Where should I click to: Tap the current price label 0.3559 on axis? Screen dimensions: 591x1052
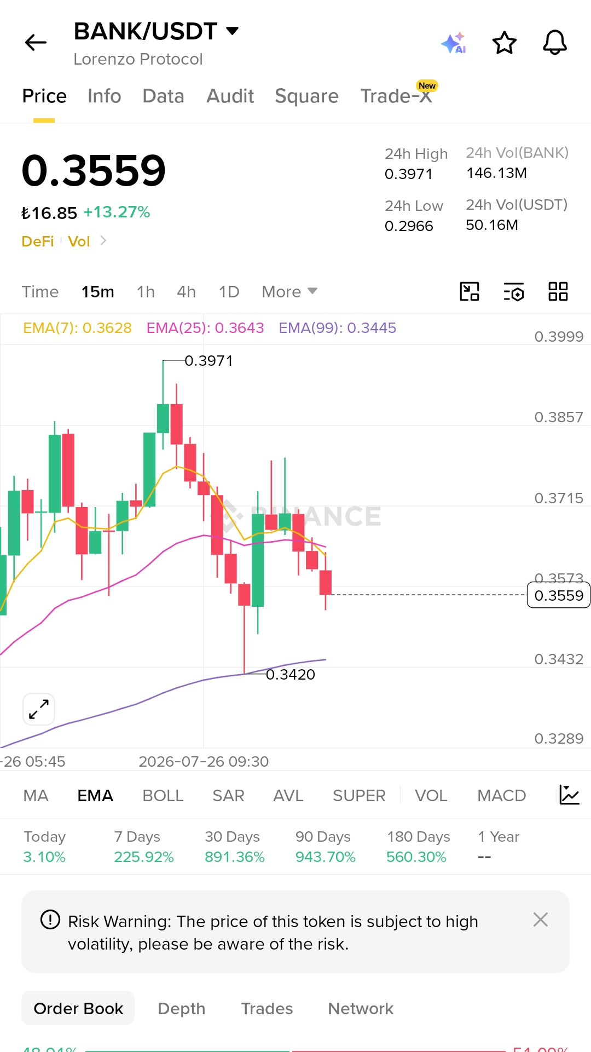click(559, 595)
